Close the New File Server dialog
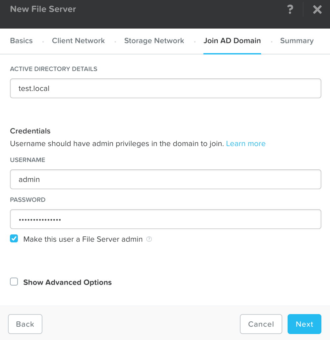Viewport: 330px width, 340px height. (317, 10)
